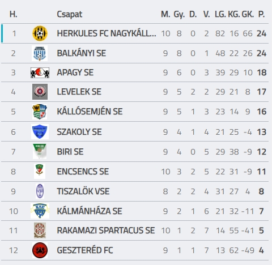272x265 pixels.
Task: Click the Herkules FC Nagykálló yellow-black crest
Action: click(40, 33)
